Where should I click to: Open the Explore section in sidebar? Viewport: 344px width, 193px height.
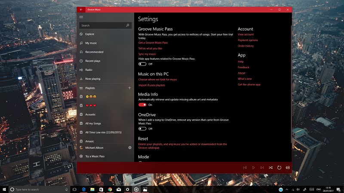(x=89, y=34)
